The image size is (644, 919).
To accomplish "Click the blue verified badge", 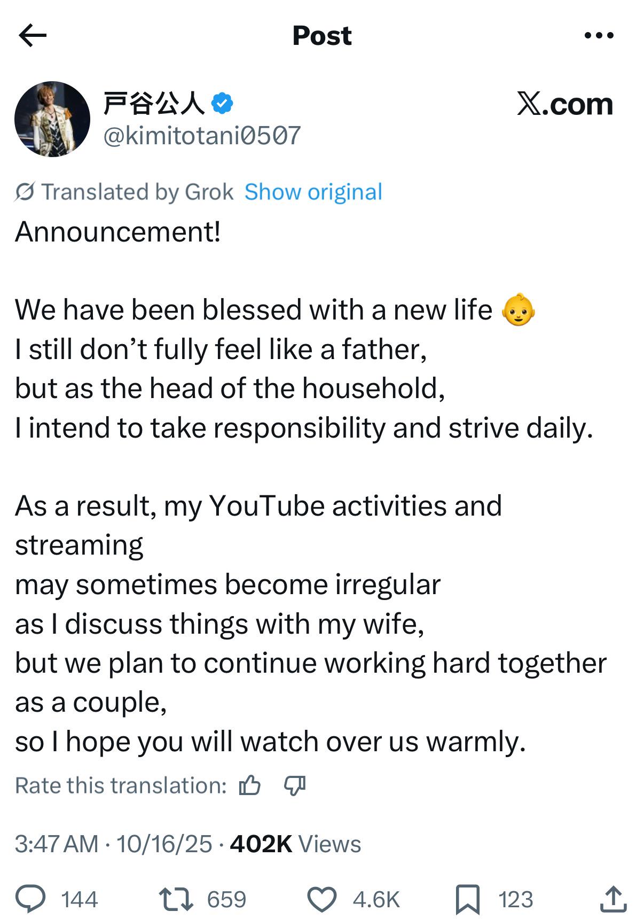I will 222,103.
